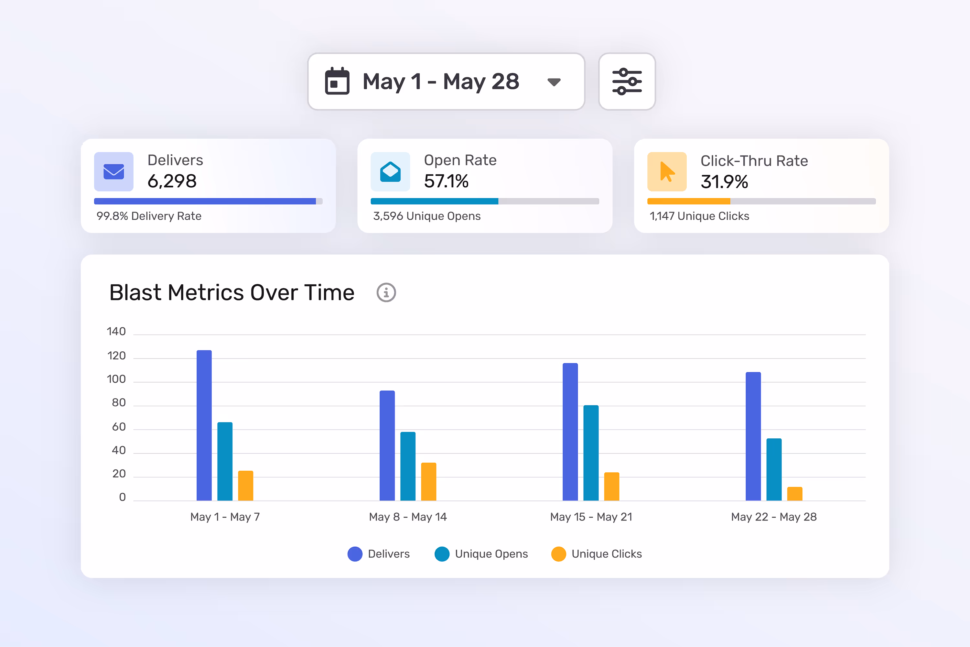Click the 3,596 Unique Opens link
The width and height of the screenshot is (970, 647).
click(x=426, y=216)
